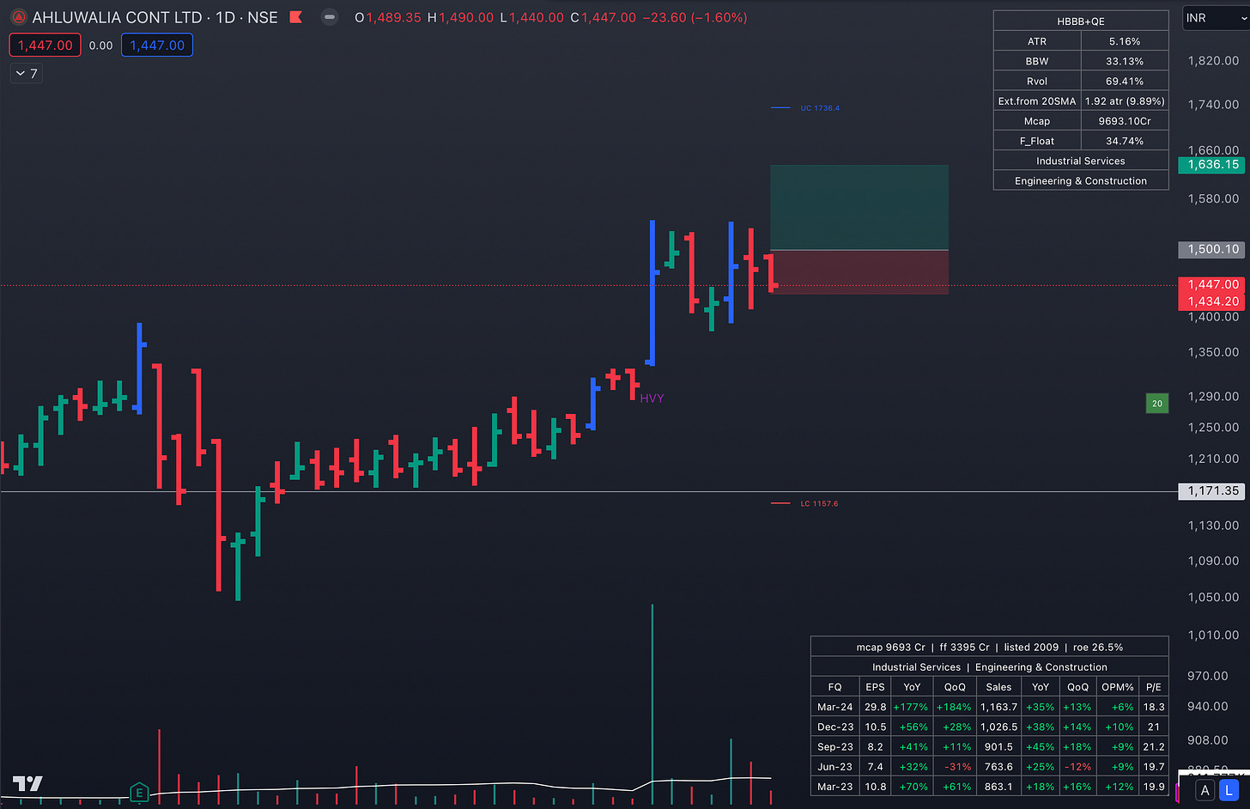Open the earnings E marker on the time axis
The image size is (1250, 809).
click(x=138, y=793)
